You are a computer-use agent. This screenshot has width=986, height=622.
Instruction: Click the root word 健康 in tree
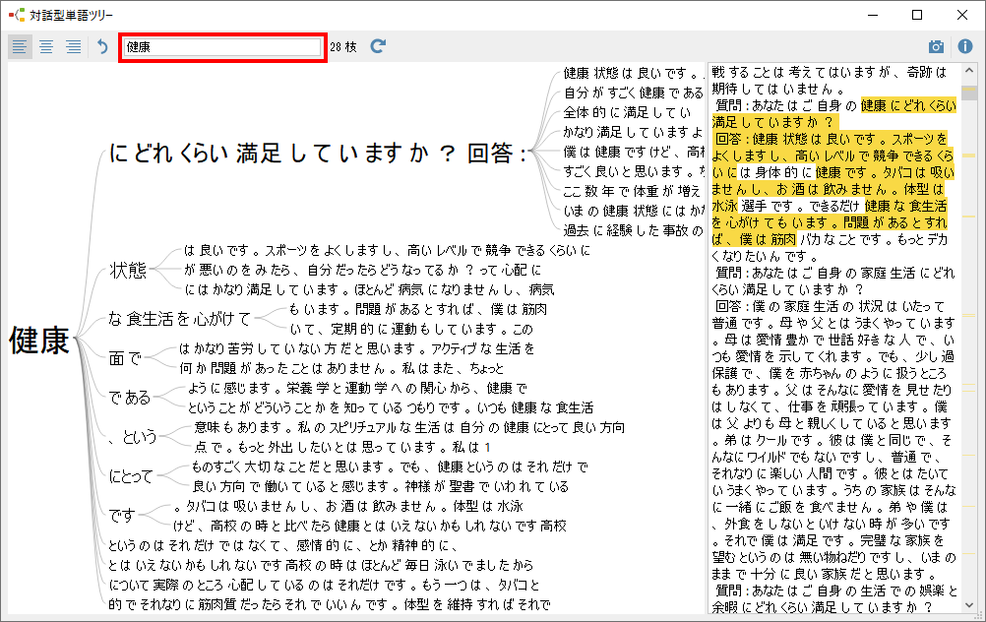[x=39, y=341]
